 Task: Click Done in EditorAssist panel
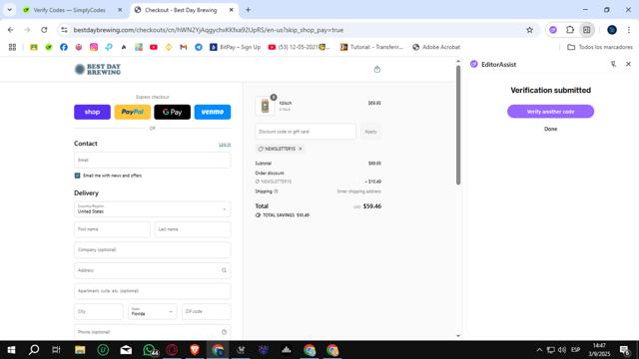point(550,129)
